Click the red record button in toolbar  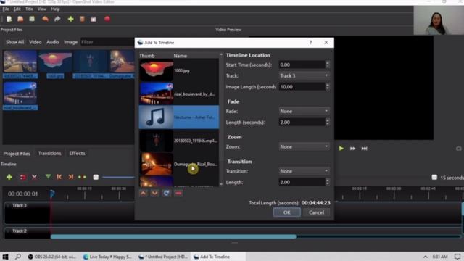coord(107,20)
